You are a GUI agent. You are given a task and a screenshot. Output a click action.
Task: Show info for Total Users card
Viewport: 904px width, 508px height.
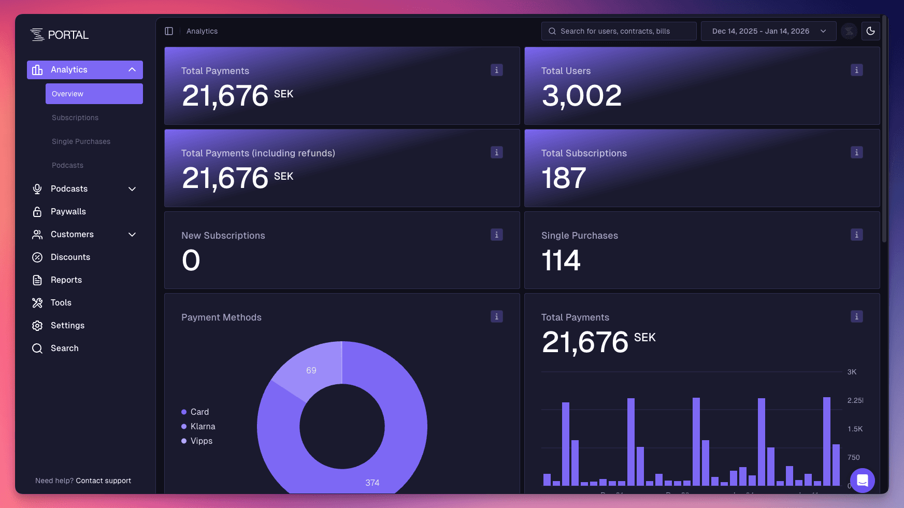(857, 70)
